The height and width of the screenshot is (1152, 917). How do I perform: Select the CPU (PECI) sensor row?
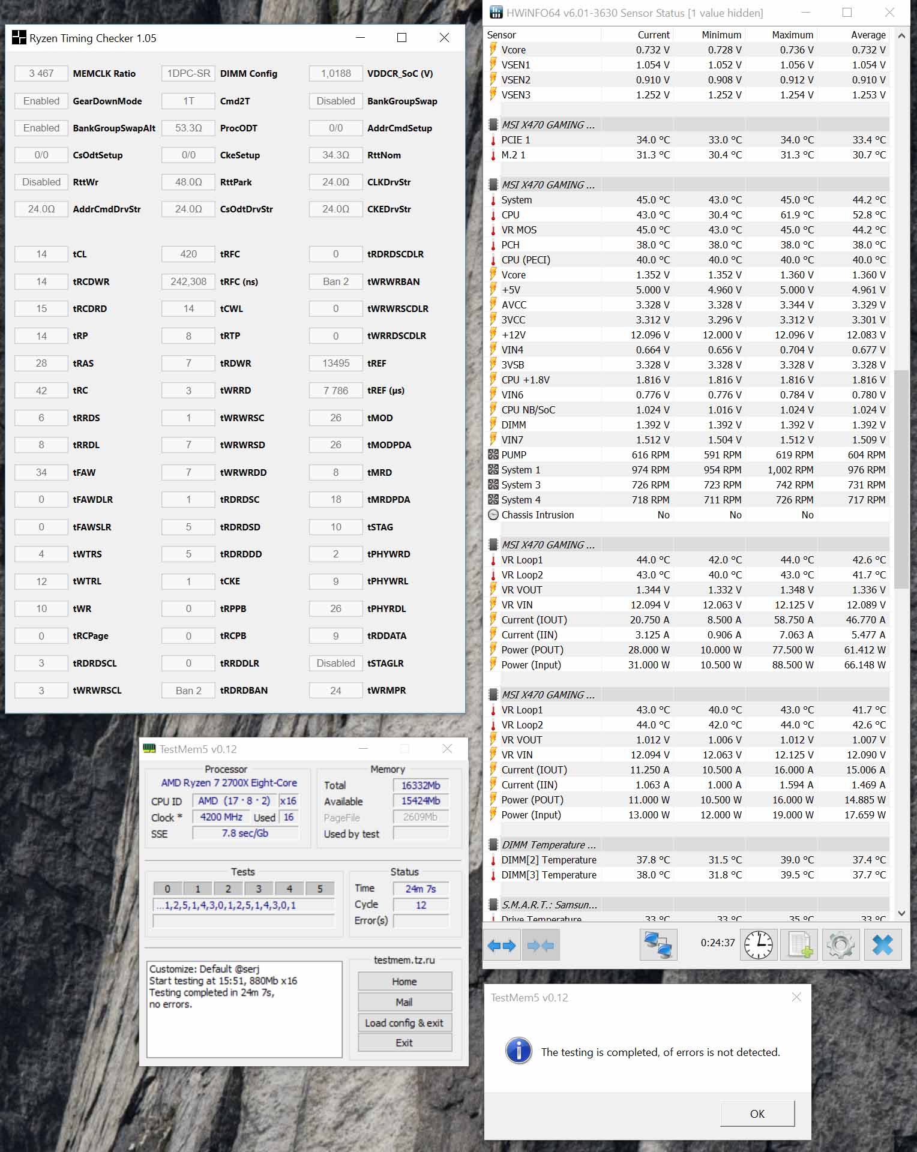tap(688, 260)
